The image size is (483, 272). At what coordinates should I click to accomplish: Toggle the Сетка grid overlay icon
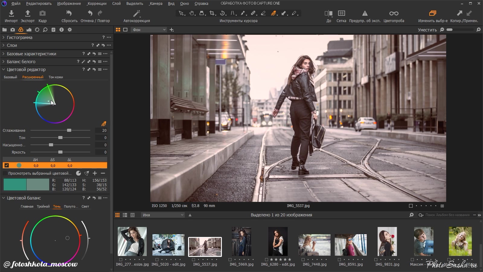tap(341, 13)
